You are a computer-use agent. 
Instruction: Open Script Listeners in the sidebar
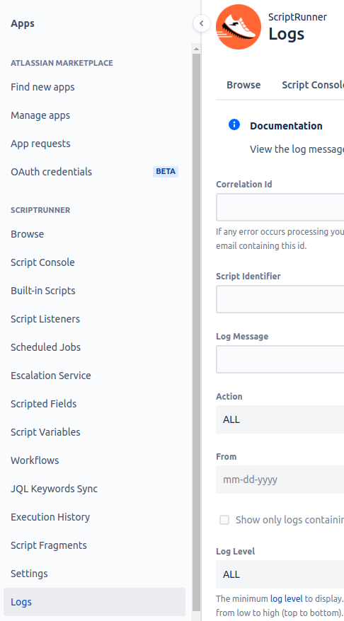[x=45, y=319]
